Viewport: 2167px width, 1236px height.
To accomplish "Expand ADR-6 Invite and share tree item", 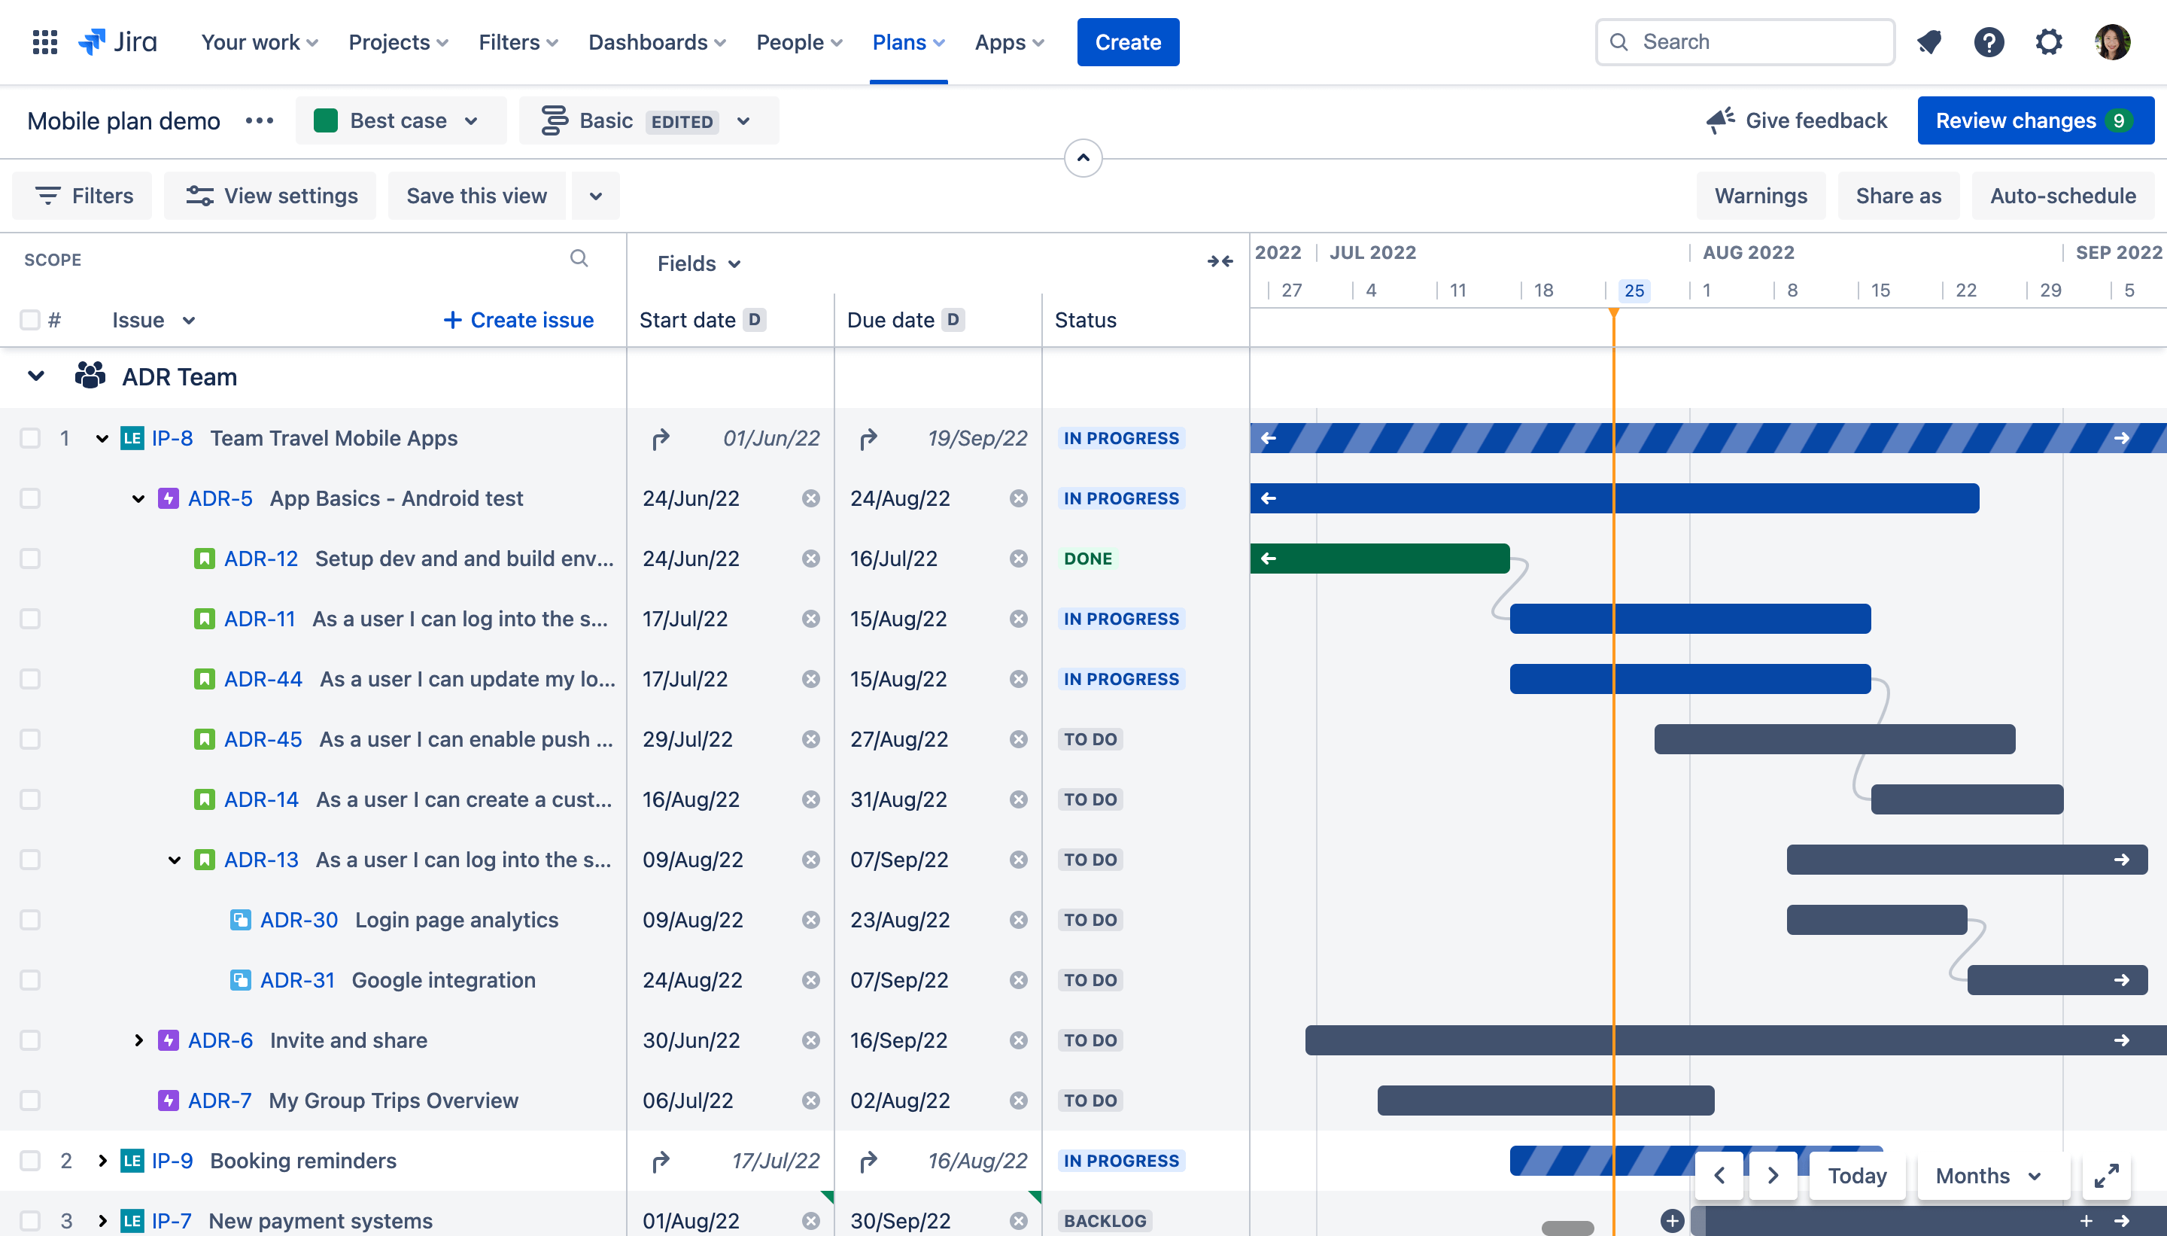I will 138,1040.
